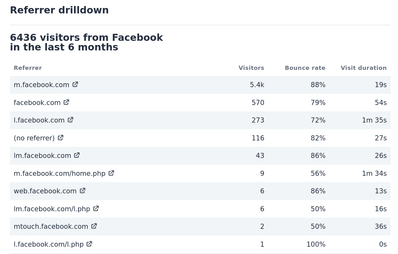Open the m.facebook.com referrer link
This screenshot has height=254, width=398.
pos(41,85)
